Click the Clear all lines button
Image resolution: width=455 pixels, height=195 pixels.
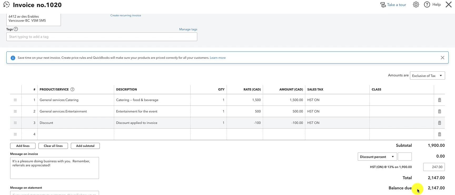tap(53, 146)
